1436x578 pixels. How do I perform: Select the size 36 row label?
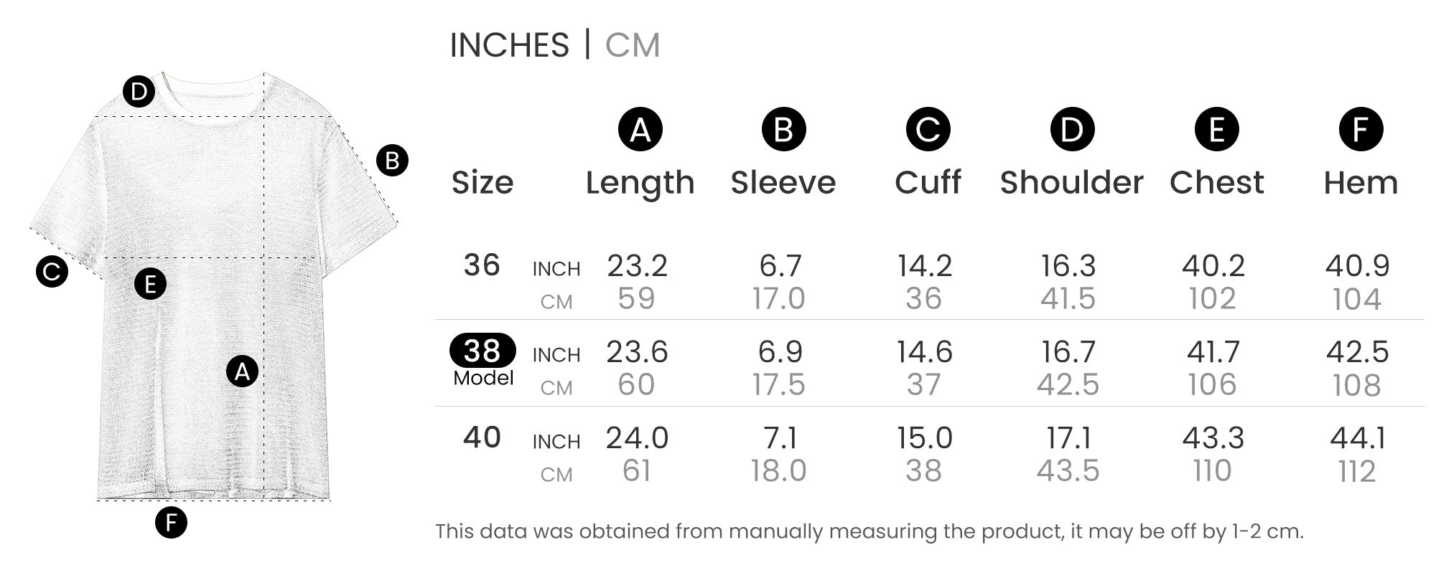(x=482, y=265)
